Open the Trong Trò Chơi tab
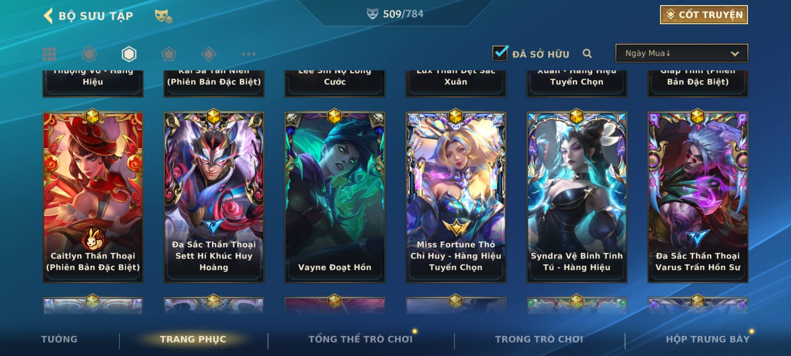This screenshot has width=791, height=356. (x=539, y=339)
